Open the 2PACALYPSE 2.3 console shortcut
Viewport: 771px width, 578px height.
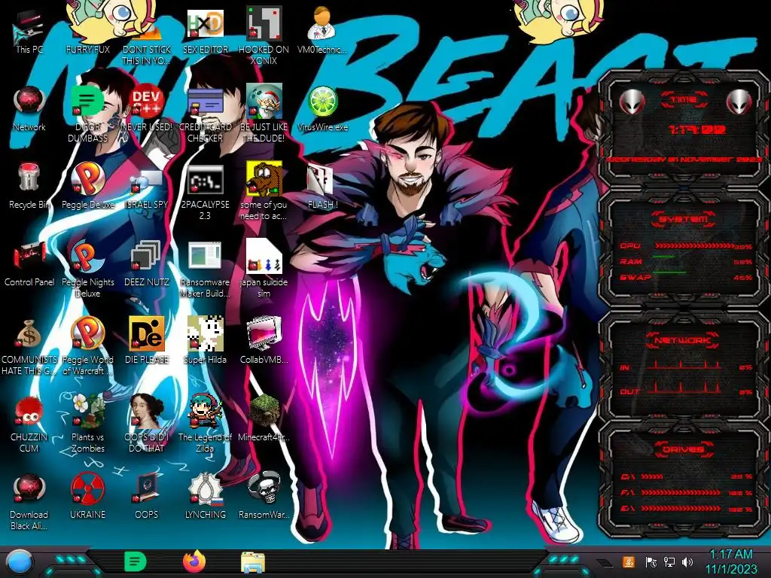pyautogui.click(x=205, y=192)
